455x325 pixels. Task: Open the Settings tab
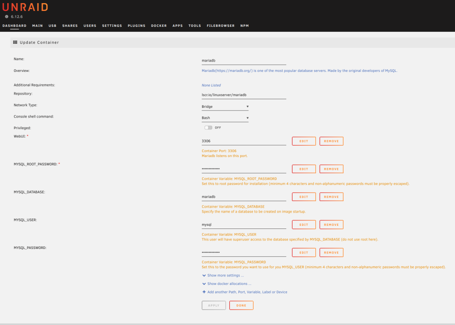pyautogui.click(x=112, y=26)
